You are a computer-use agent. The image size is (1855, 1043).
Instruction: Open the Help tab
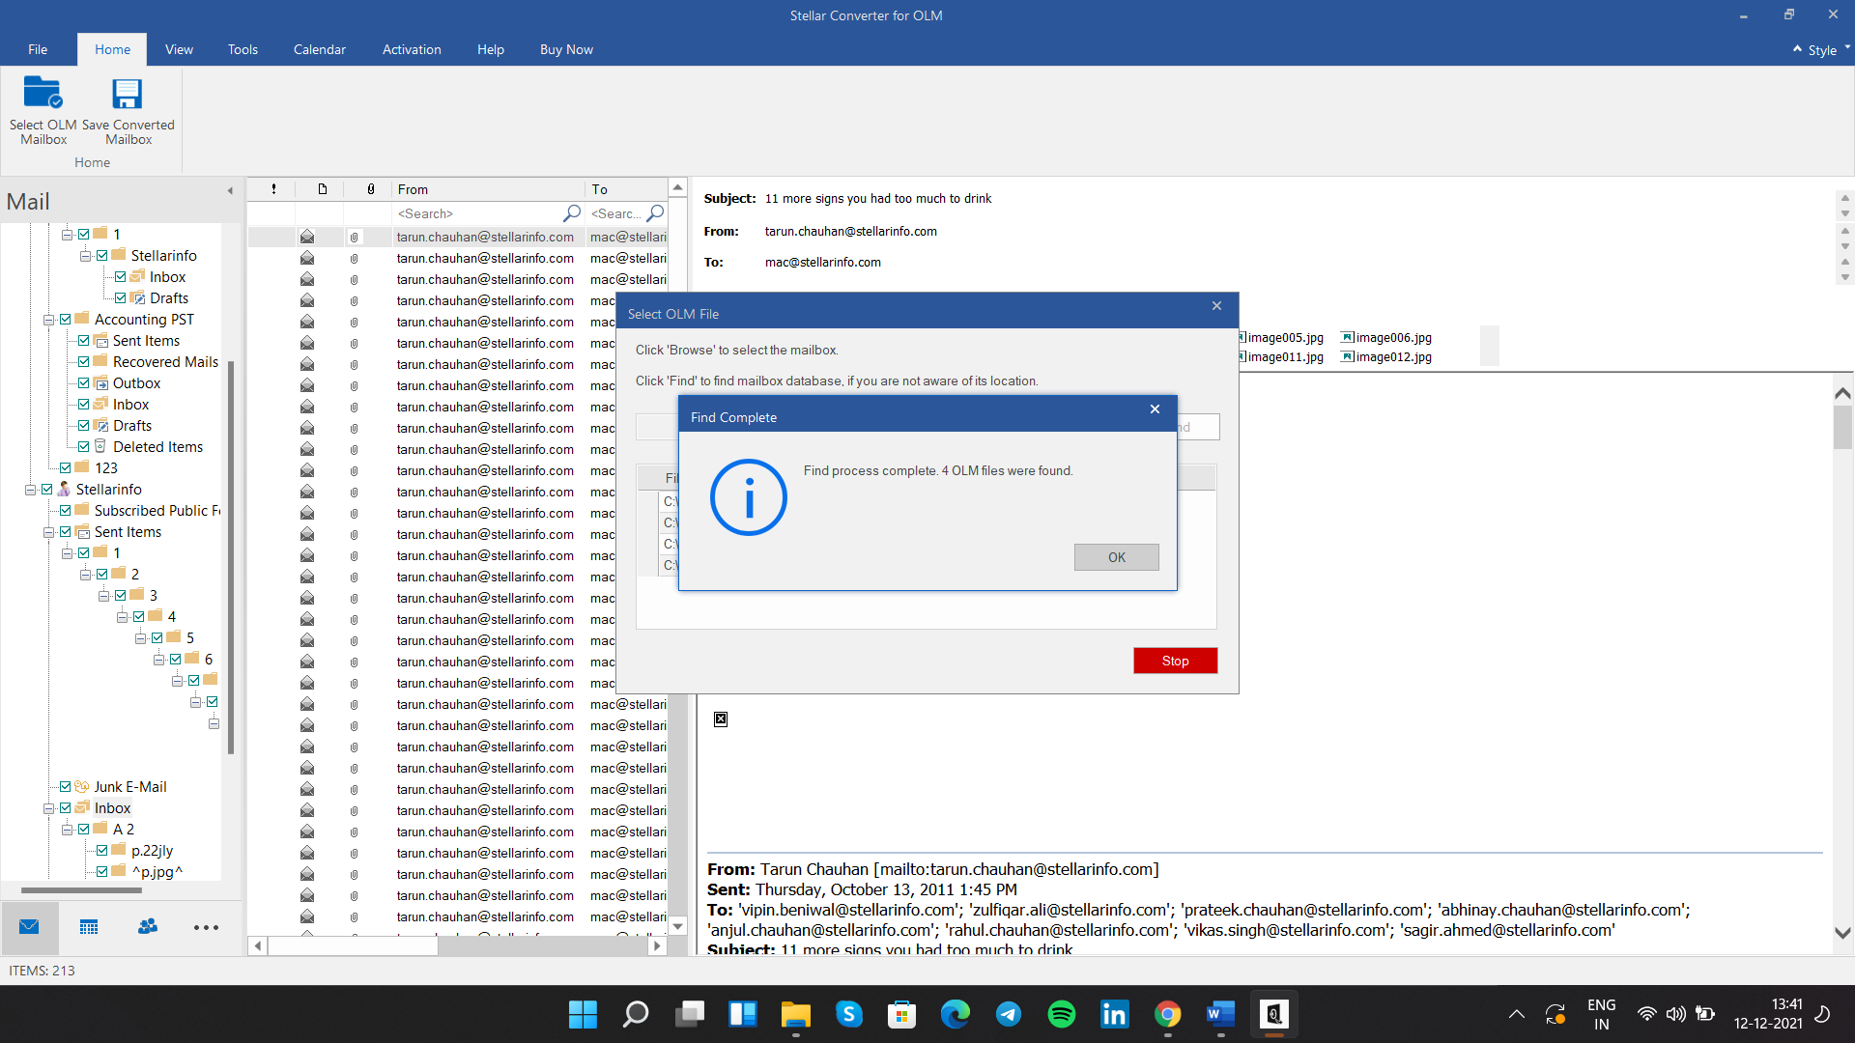tap(491, 49)
